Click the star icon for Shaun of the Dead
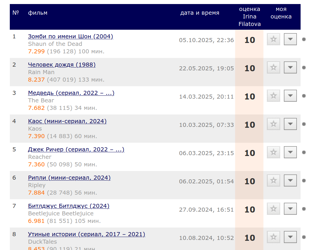This screenshot has height=250, width=315. 273,39
